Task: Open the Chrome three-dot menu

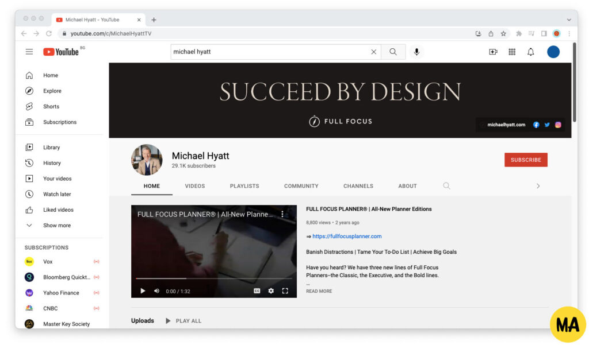Action: pyautogui.click(x=569, y=33)
